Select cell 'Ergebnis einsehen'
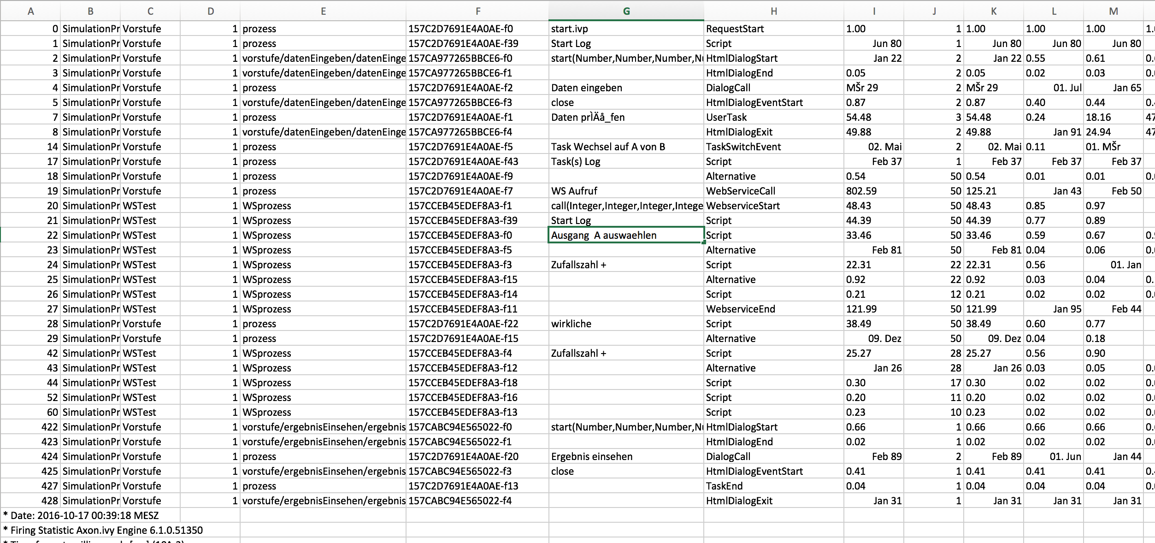1155x543 pixels. [x=626, y=456]
